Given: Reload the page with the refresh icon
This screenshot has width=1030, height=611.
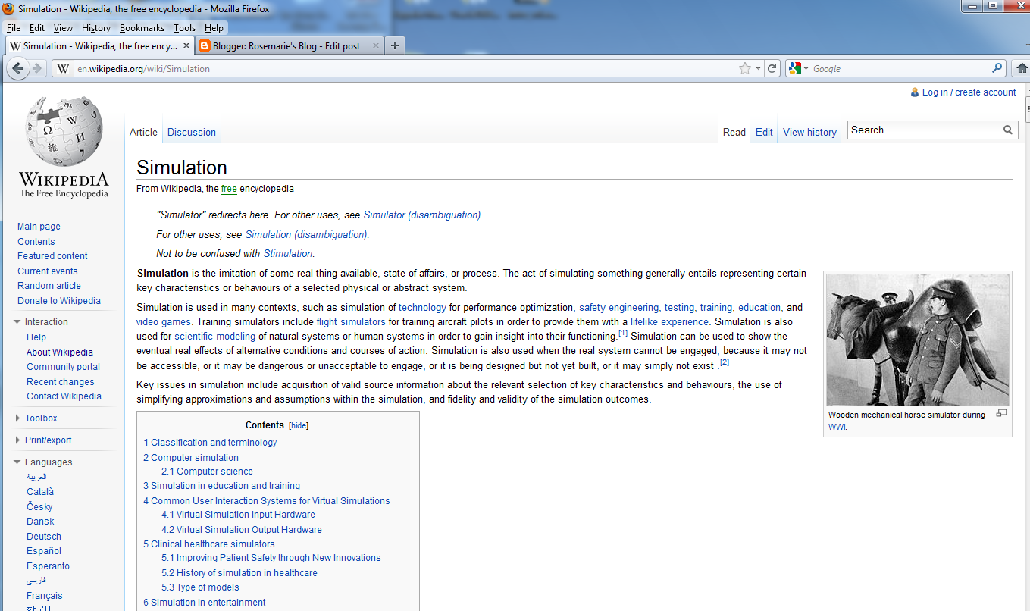Looking at the screenshot, I should [772, 68].
